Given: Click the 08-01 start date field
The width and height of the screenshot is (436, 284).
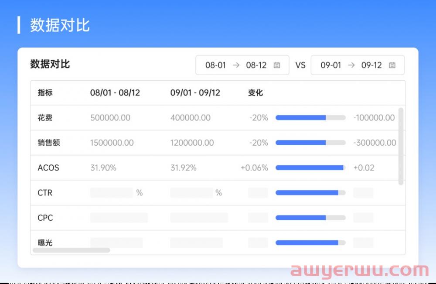Looking at the screenshot, I should tap(215, 65).
